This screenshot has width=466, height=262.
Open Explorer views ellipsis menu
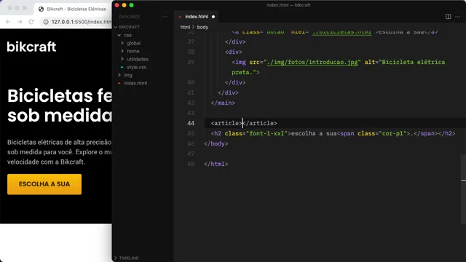(165, 17)
